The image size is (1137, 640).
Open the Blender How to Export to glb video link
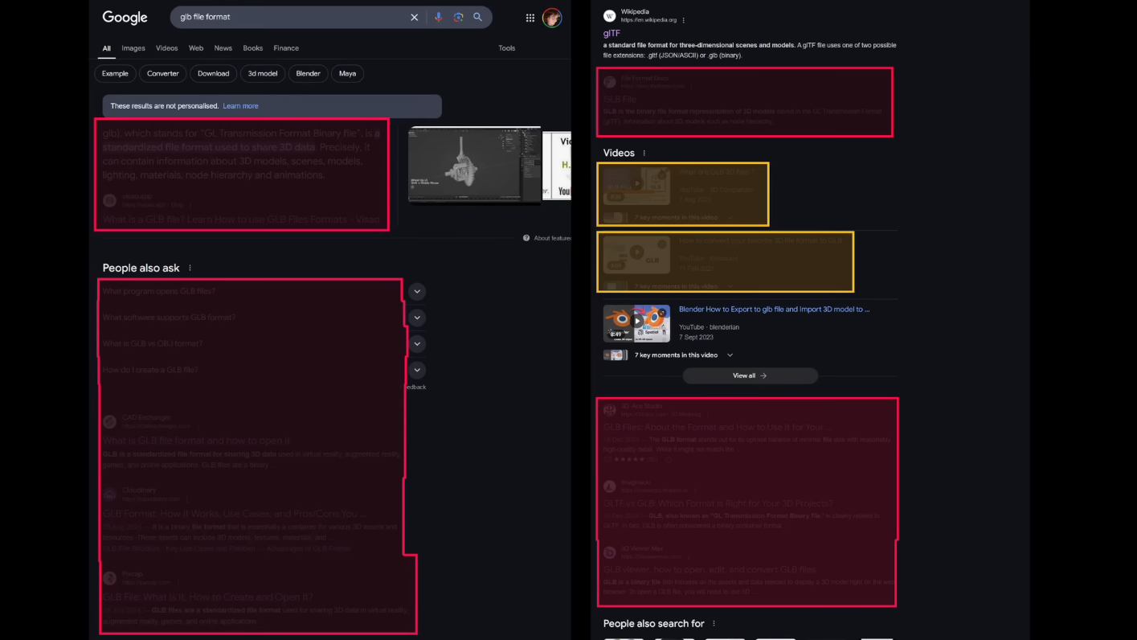pos(774,309)
